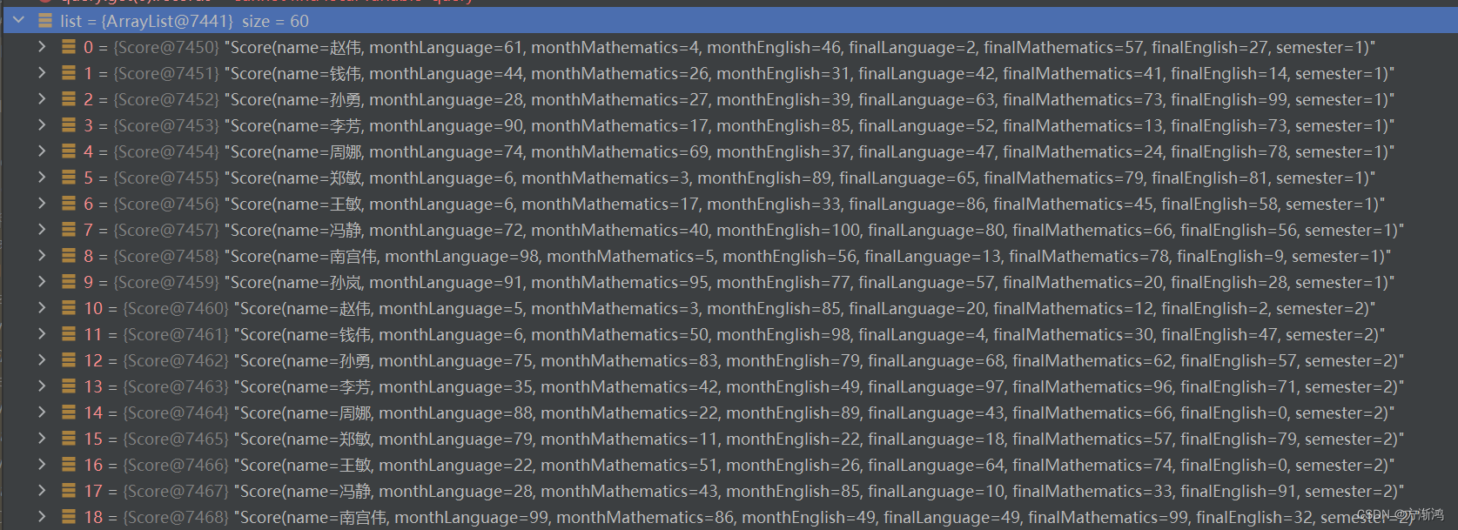Select value text of row 9 with monthMathematics=95
Viewport: 1458px width, 530px height.
pos(810,282)
